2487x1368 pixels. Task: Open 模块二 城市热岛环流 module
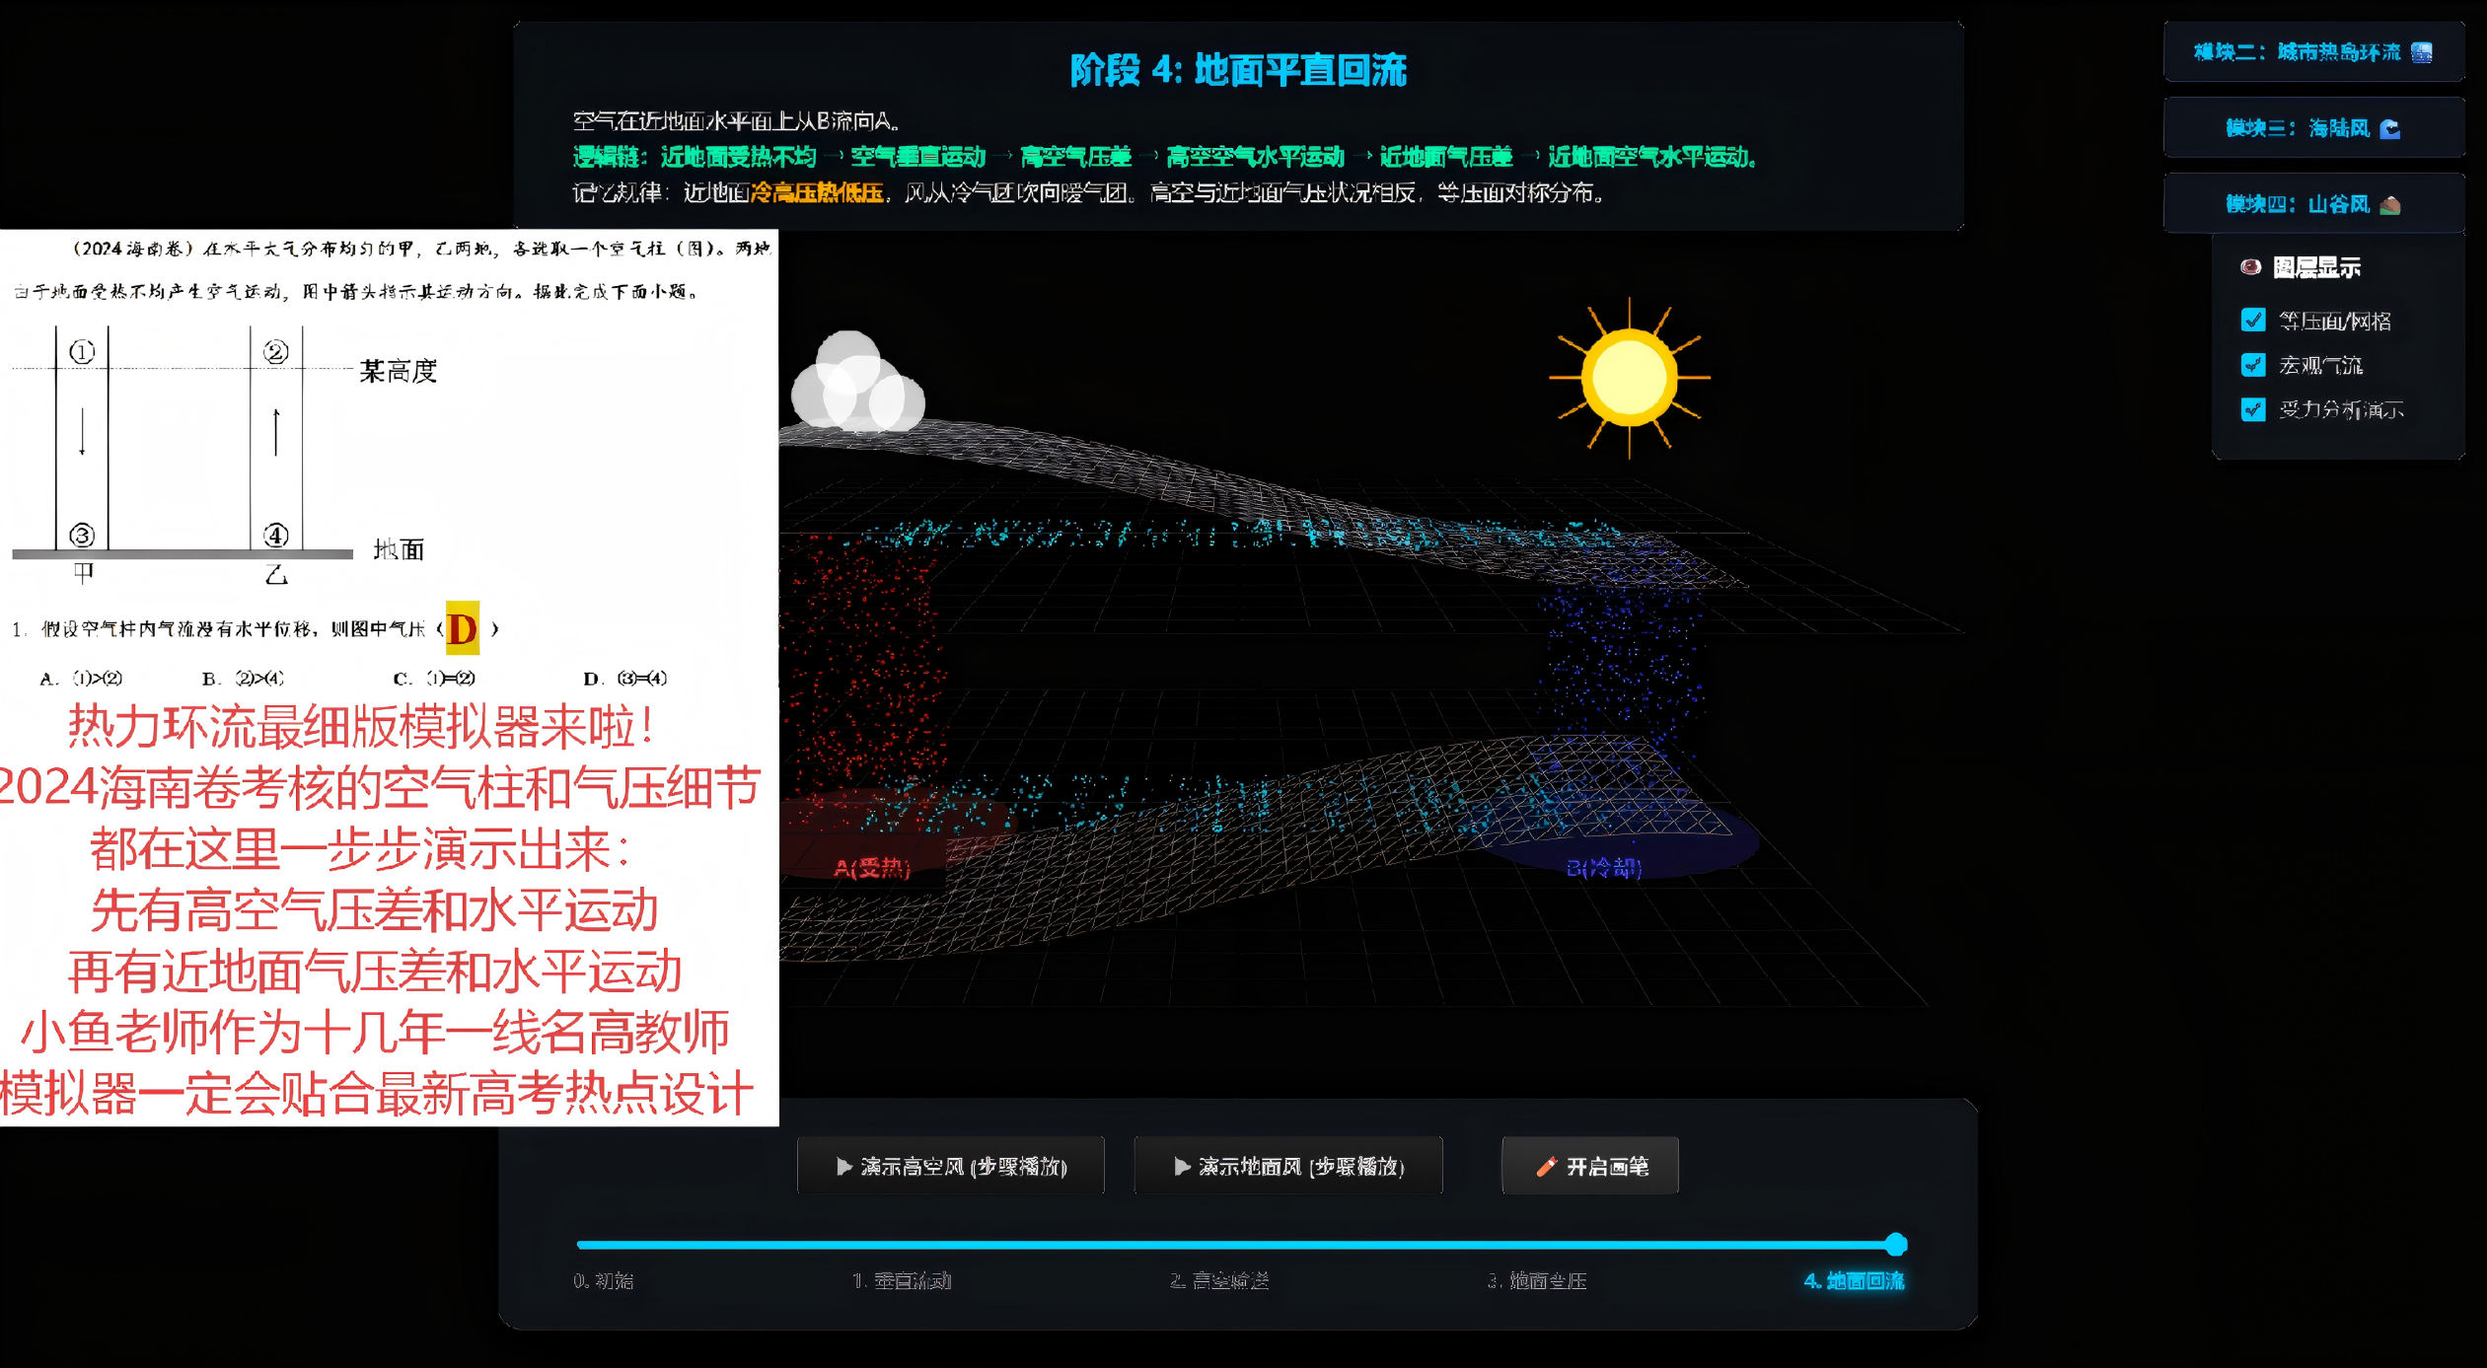(x=2311, y=52)
